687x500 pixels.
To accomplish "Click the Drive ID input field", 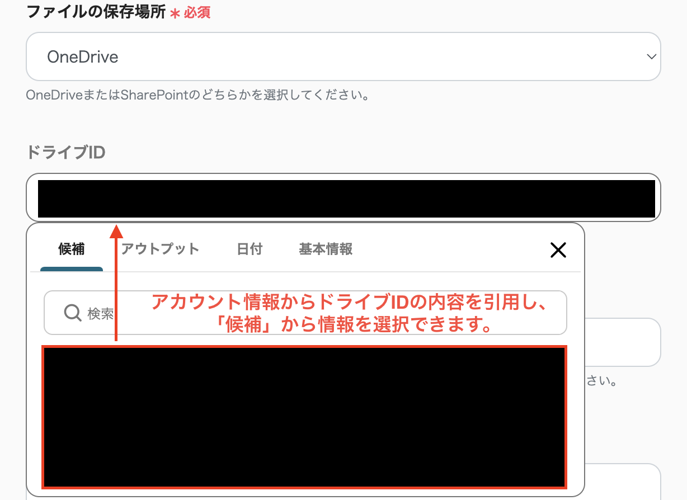I will click(343, 197).
